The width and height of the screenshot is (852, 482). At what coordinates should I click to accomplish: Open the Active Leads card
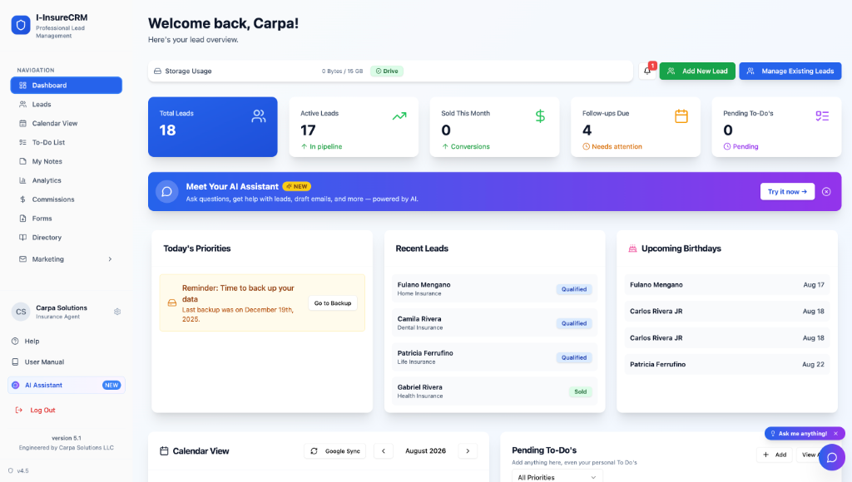coord(354,127)
